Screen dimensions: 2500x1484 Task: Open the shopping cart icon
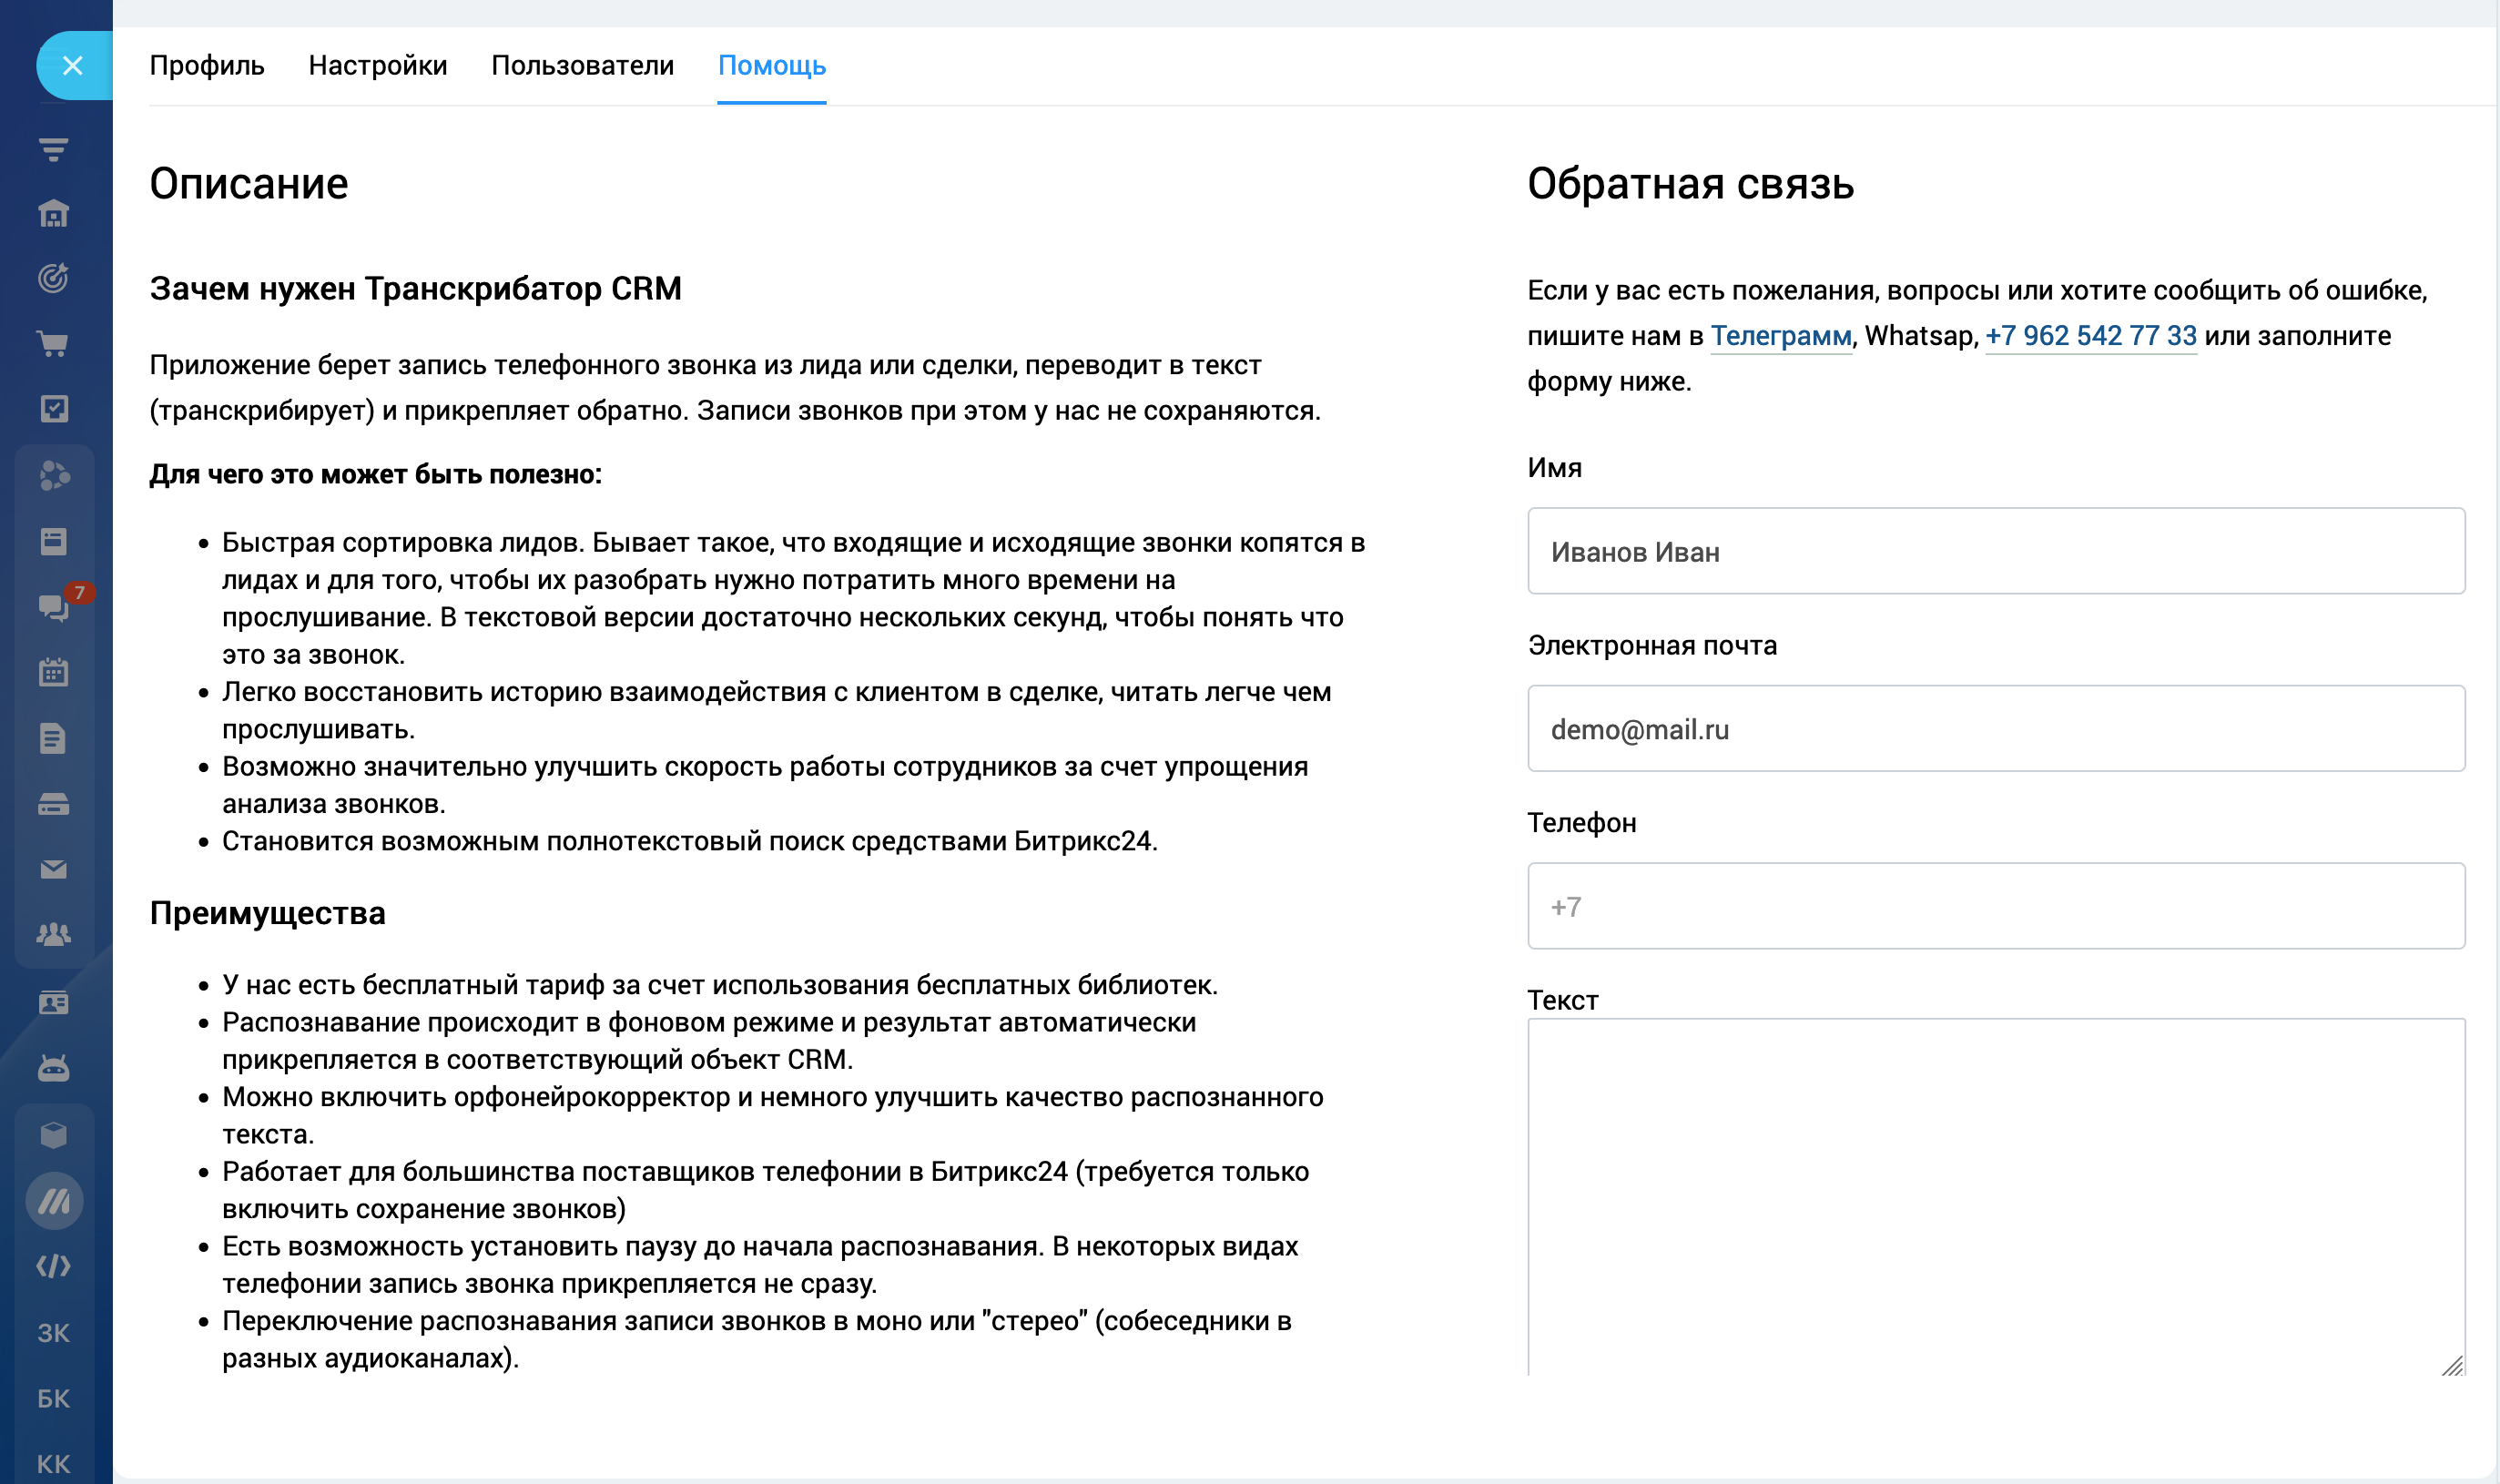pyautogui.click(x=53, y=344)
